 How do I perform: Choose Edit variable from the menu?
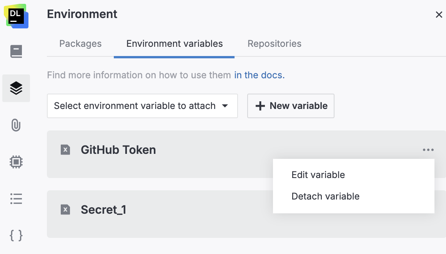[x=318, y=175]
